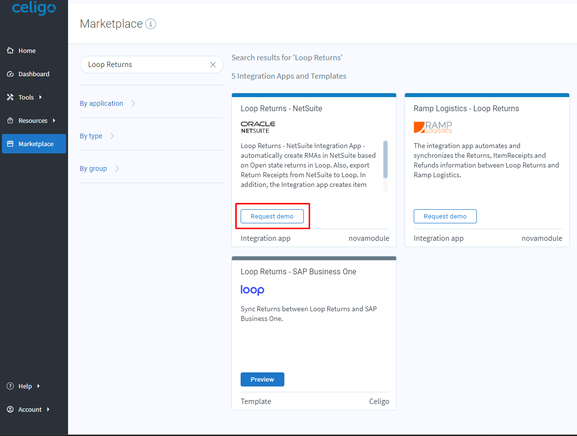Viewport: 577px width, 436px height.
Task: Expand the Help submenu arrow
Action: click(x=38, y=386)
